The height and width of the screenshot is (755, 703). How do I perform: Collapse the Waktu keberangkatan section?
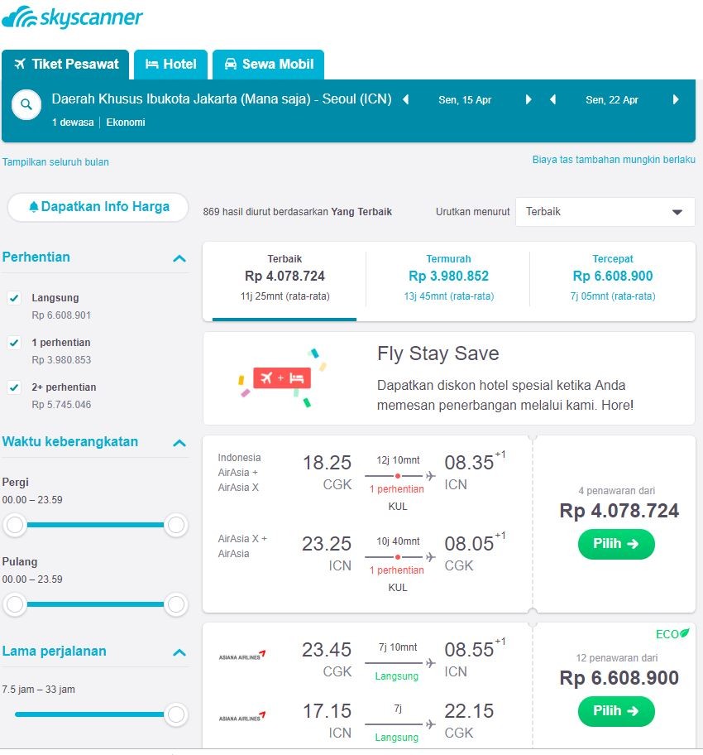coord(179,443)
